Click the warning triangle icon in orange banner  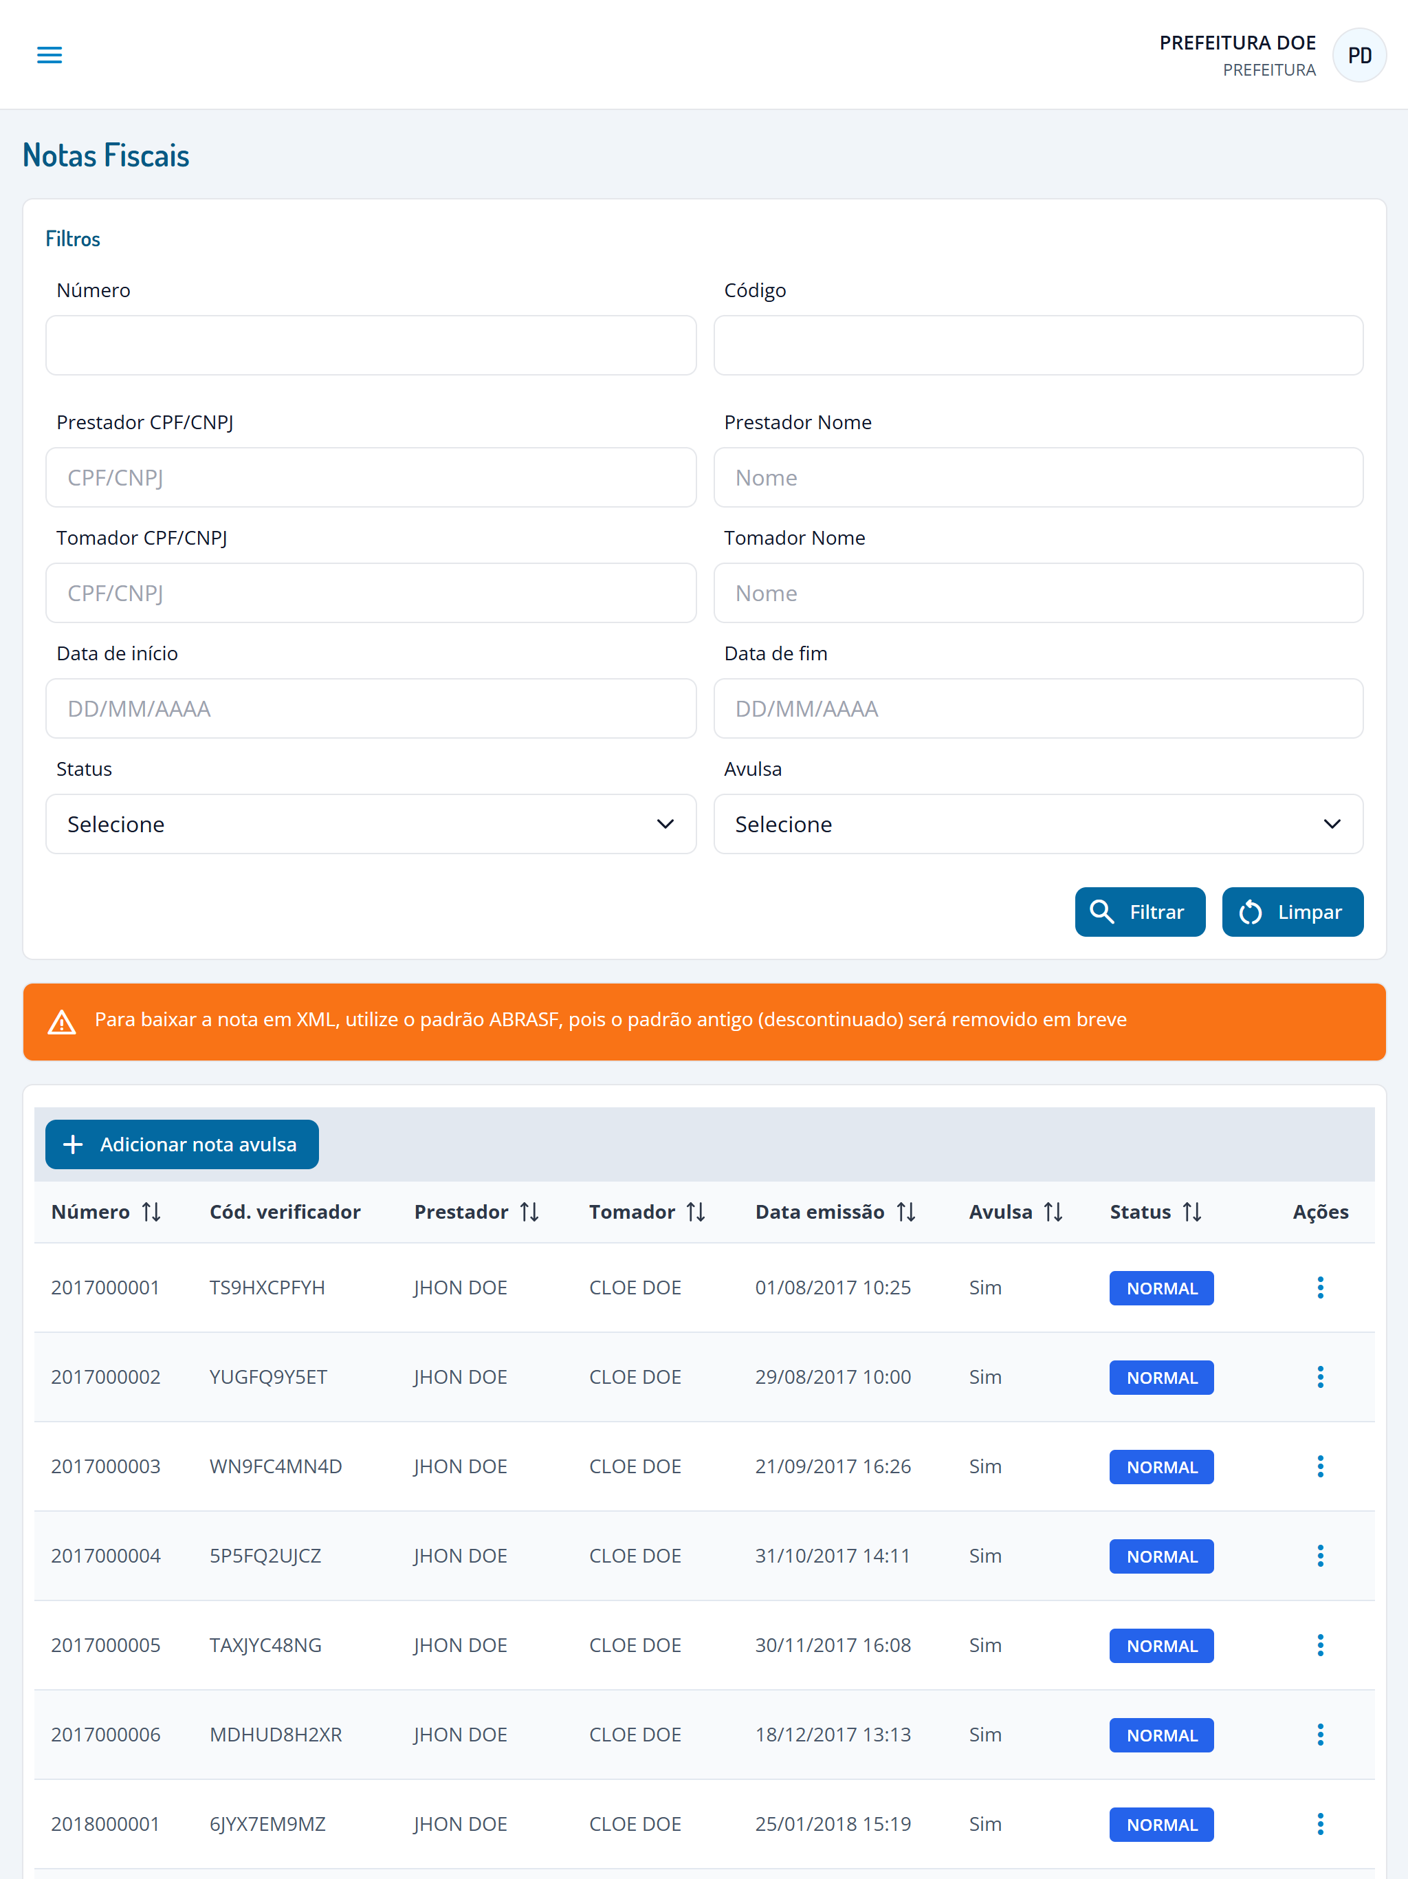click(62, 1022)
